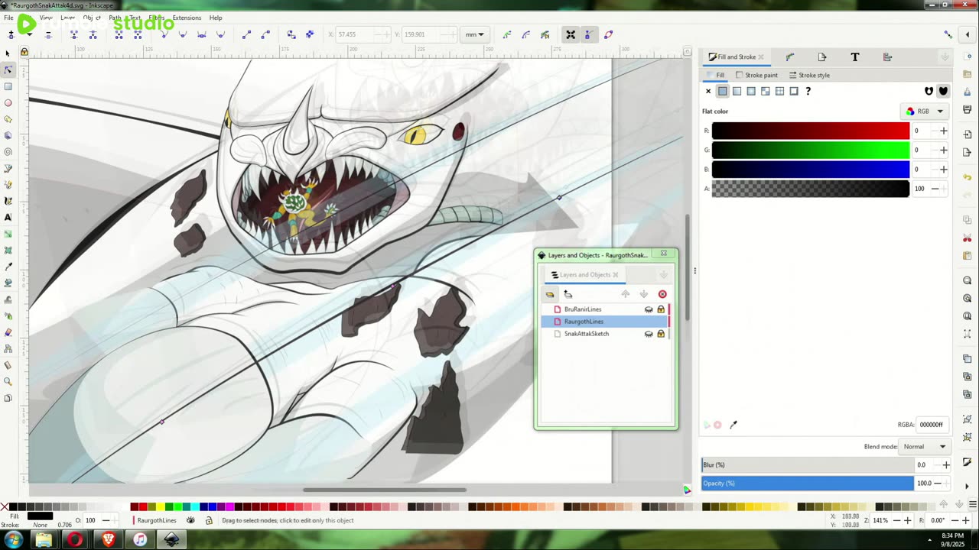The image size is (979, 550).
Task: Open the Export dialog tab icon
Action: coord(822,57)
